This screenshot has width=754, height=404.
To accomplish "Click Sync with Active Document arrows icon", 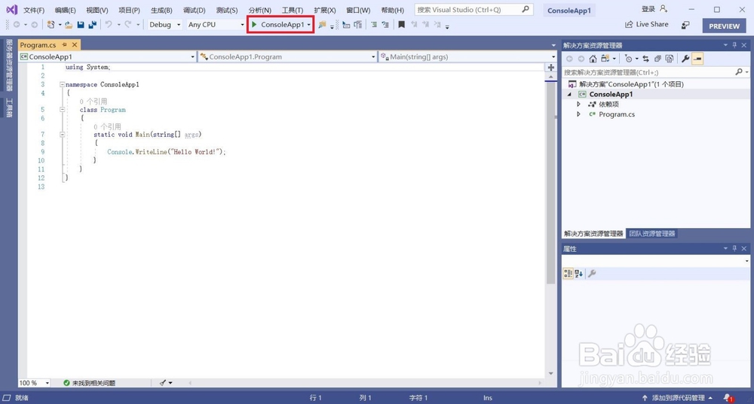I will (646, 59).
